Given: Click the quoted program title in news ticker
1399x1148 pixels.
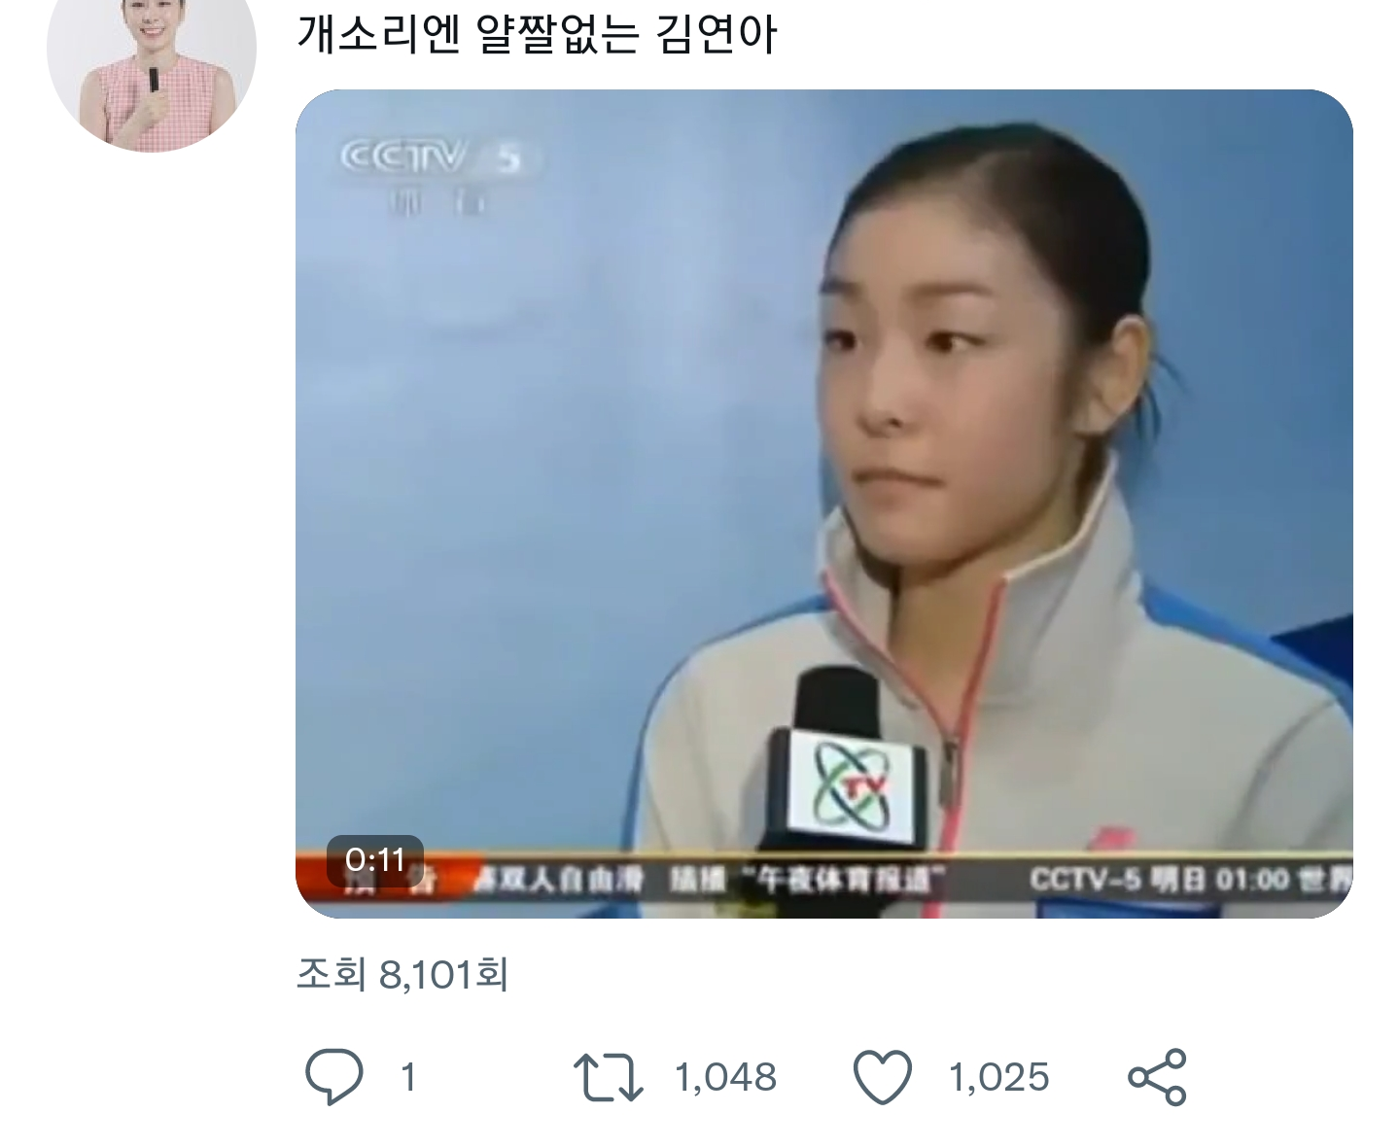Looking at the screenshot, I should [x=842, y=881].
